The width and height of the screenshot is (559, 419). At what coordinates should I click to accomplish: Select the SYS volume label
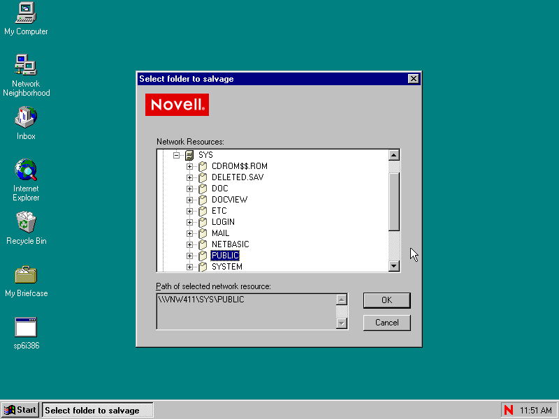click(x=205, y=155)
